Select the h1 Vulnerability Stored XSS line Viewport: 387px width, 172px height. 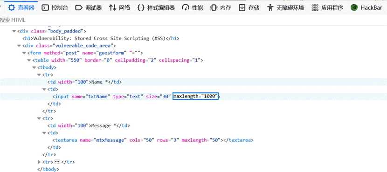click(x=100, y=39)
